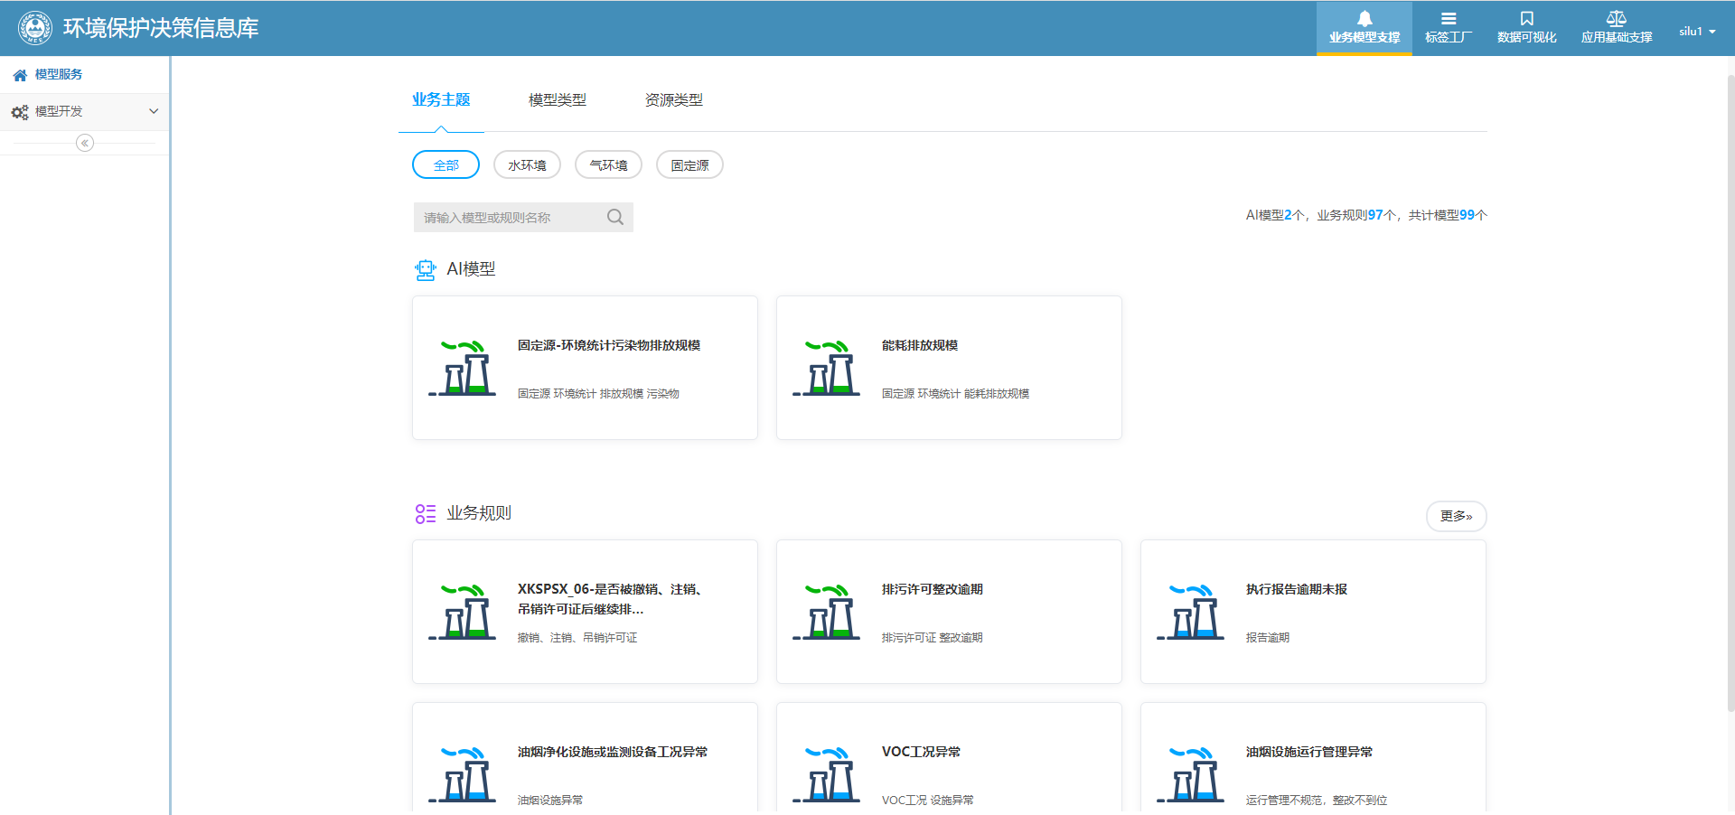Screen dimensions: 1735x815
Task: Click the list icon next to 业务规则
Action: coord(426,513)
